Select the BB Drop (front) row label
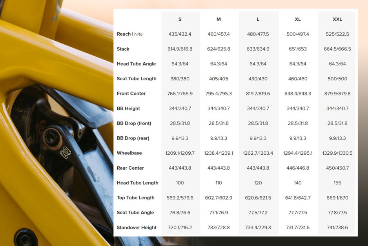Viewport: 368px width, 246px height. pos(134,123)
